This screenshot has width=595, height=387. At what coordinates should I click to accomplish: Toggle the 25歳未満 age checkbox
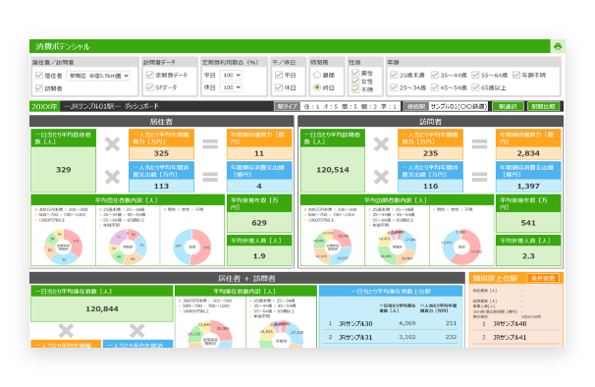(394, 75)
